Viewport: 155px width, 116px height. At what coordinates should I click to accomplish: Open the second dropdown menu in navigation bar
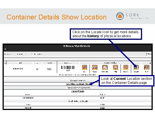pyautogui.click(x=22, y=54)
